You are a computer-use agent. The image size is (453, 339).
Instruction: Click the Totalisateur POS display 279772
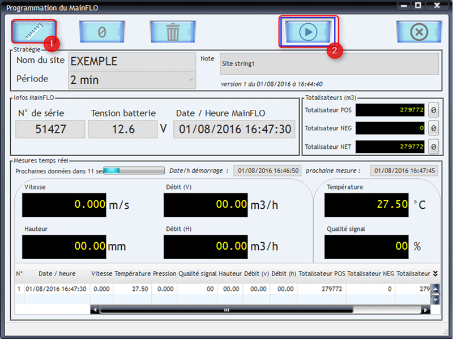coord(390,110)
